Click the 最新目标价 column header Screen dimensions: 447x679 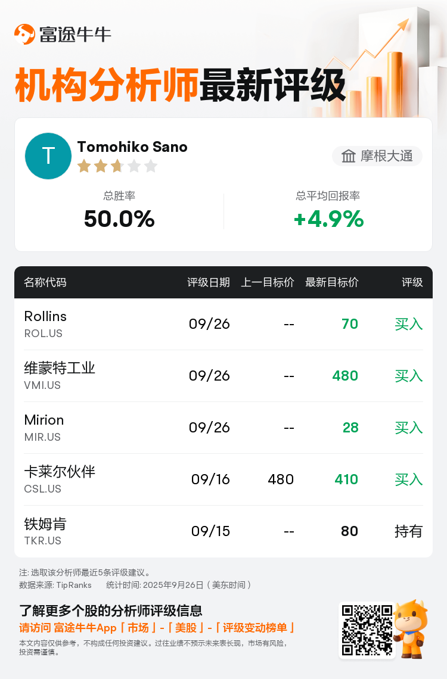pyautogui.click(x=332, y=282)
